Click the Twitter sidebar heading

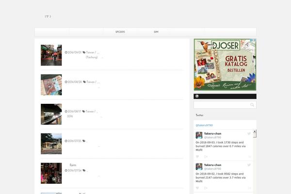click(199, 115)
